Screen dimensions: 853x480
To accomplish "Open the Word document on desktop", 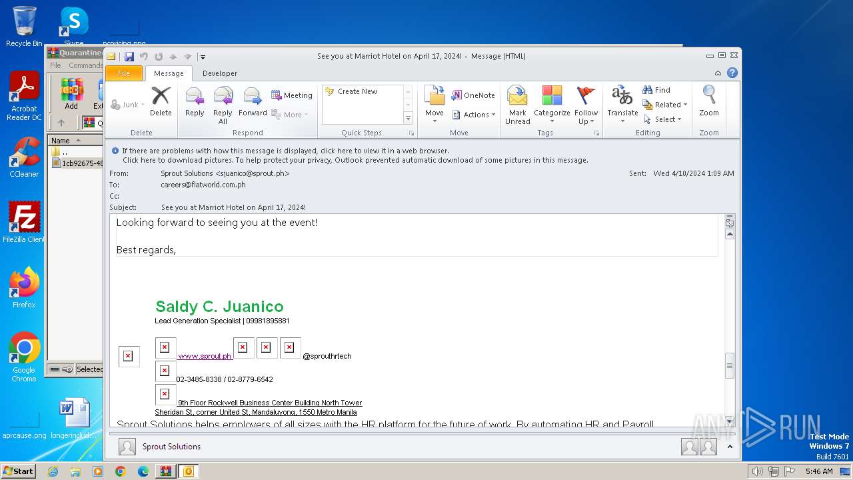I will [73, 419].
